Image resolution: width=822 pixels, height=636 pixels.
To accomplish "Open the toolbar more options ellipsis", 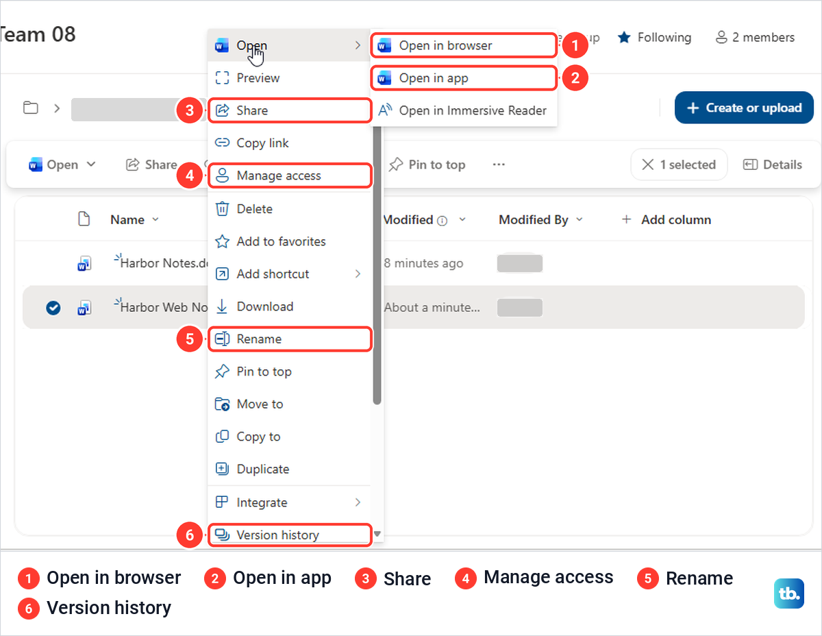I will 499,164.
